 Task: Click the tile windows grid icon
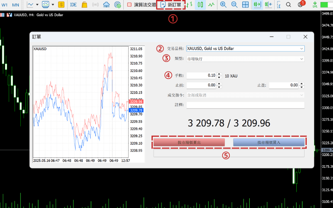pos(245,5)
